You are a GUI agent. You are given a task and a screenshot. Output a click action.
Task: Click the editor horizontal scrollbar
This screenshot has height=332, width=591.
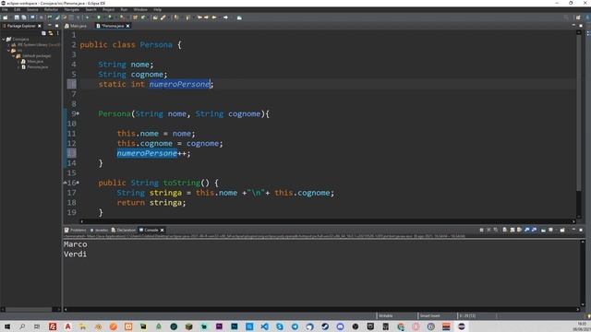[328, 221]
